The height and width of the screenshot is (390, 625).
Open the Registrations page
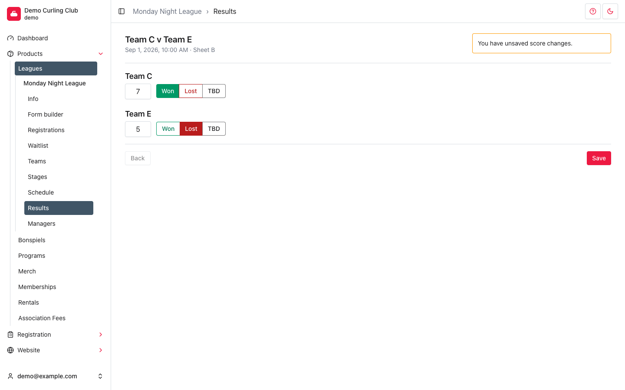click(59, 130)
